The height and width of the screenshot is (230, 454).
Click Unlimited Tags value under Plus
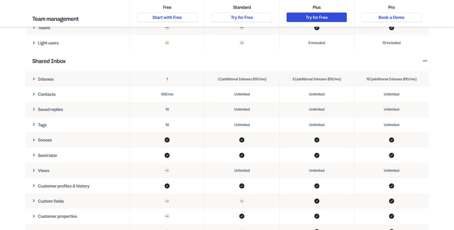317,125
